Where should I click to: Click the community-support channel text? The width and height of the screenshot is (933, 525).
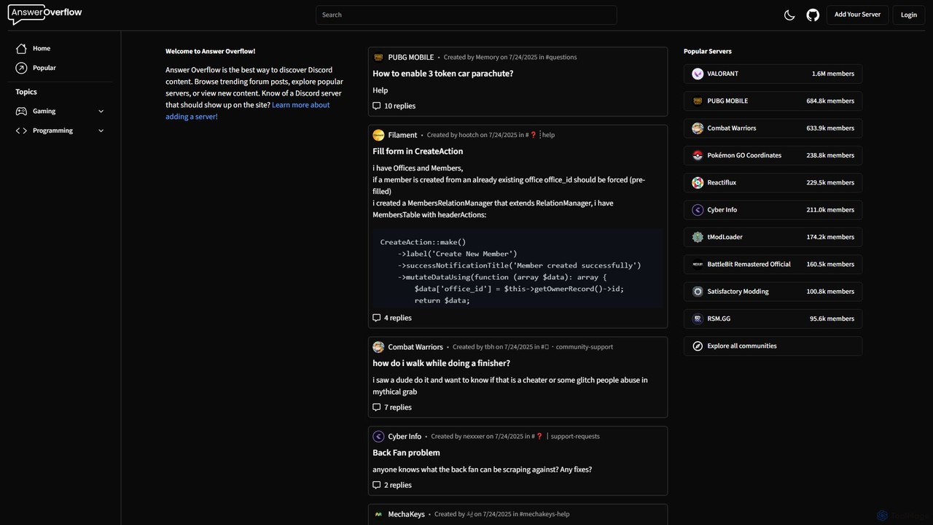tap(584, 347)
